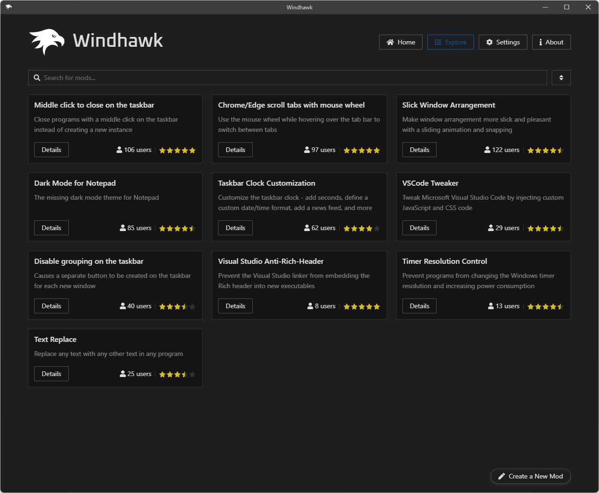Viewport: 599px width, 493px height.
Task: Open Details for Text Replace
Action: 51,374
